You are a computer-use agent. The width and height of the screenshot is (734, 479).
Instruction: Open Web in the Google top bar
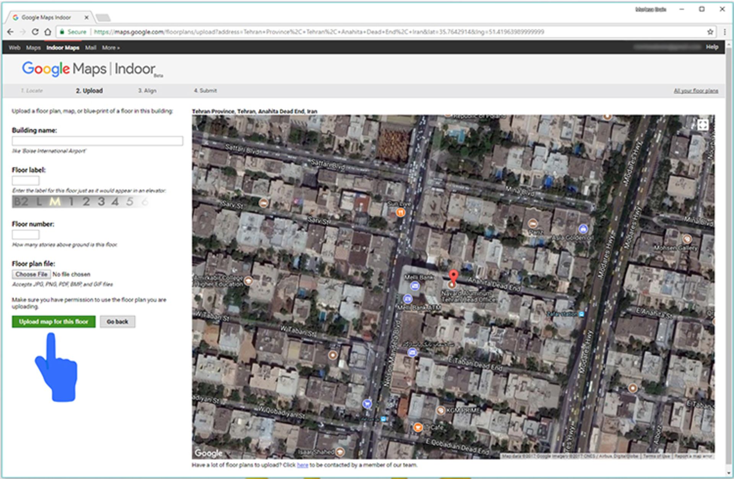15,48
